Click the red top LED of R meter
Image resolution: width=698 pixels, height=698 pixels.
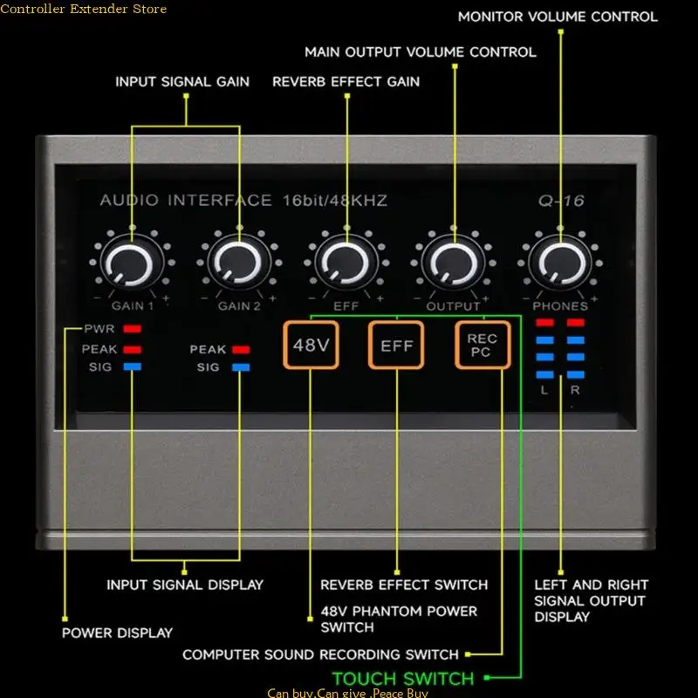coord(576,323)
